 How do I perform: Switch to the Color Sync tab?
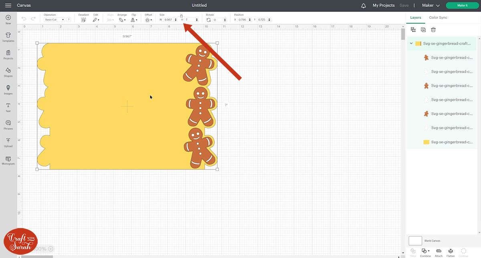438,18
